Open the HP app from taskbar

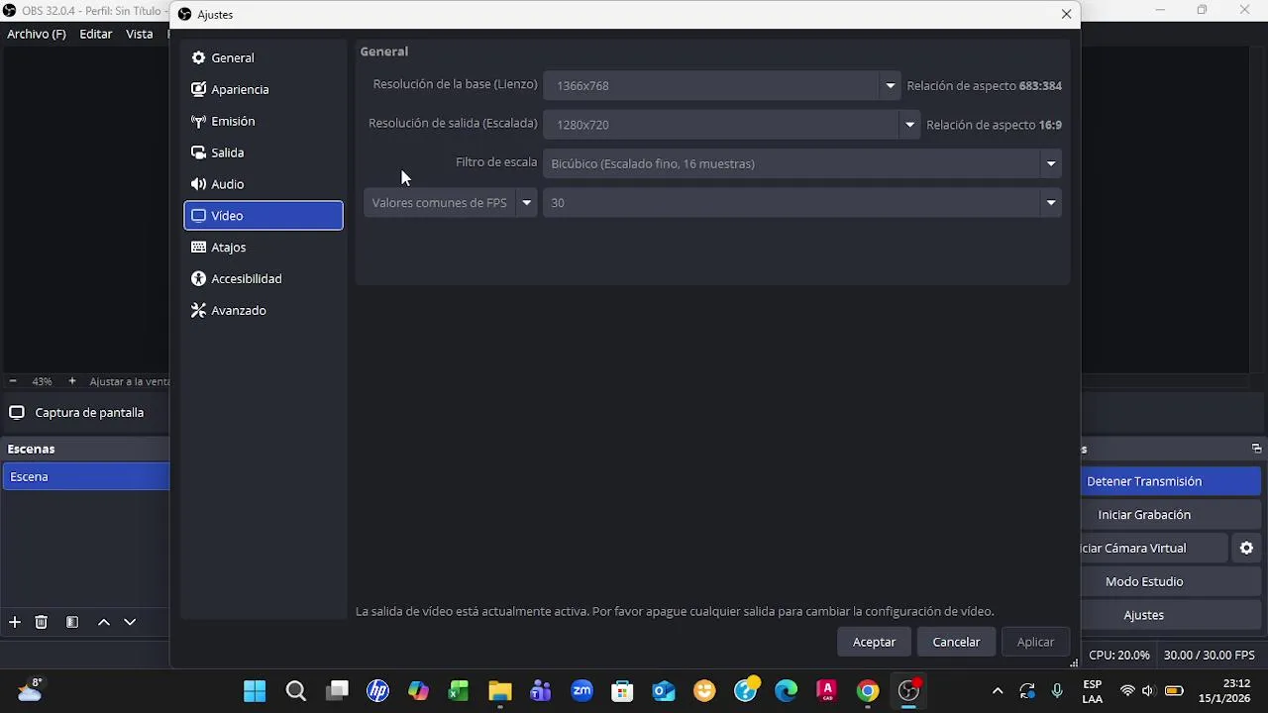[x=377, y=691]
